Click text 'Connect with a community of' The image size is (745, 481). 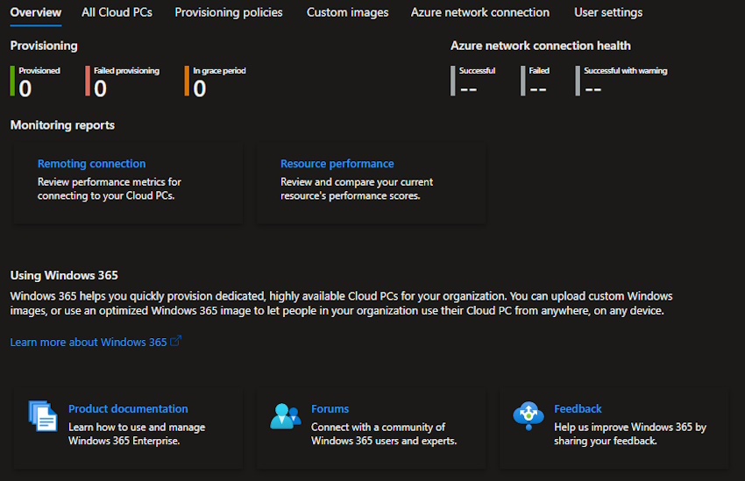point(379,428)
